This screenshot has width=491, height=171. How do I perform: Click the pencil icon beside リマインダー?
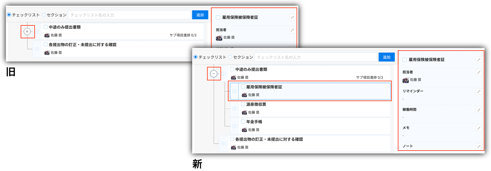click(x=479, y=91)
